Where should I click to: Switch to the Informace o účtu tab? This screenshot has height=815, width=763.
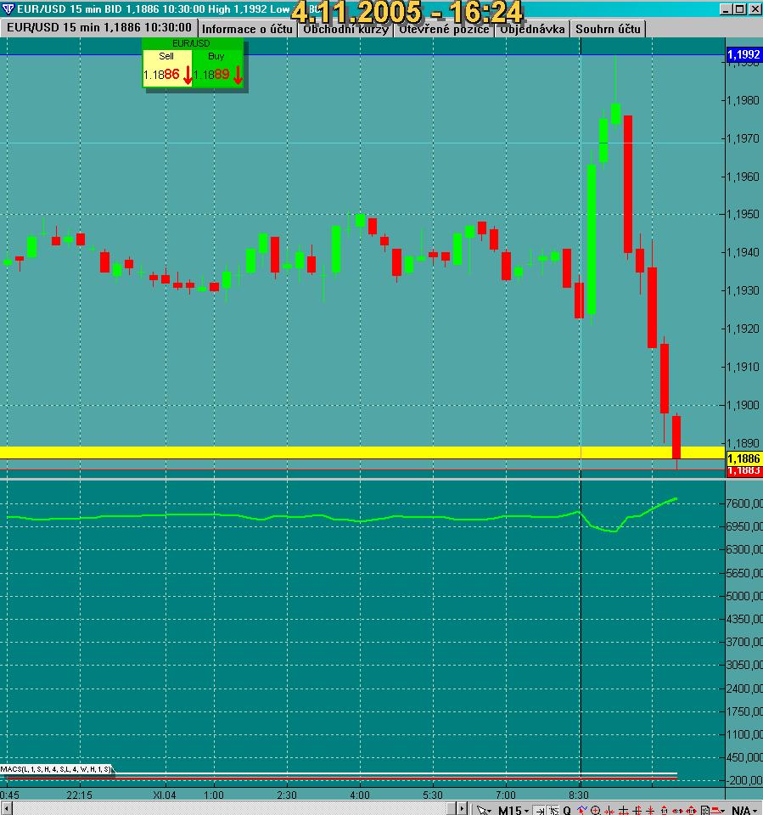point(248,29)
